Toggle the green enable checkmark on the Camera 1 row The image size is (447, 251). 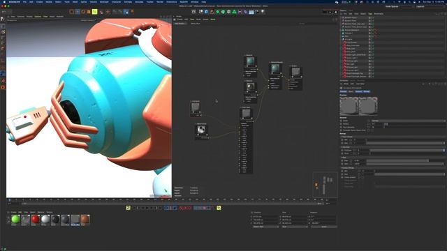tap(373, 33)
